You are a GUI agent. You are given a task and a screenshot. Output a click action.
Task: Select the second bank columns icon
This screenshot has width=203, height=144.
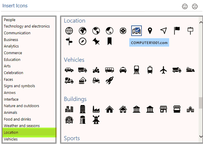150,109
